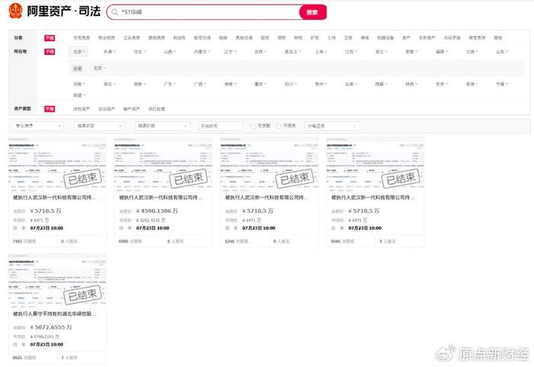Viewport: 534px width, 367px height.
Task: Select 不限 in the 所在地 row
Action: [x=50, y=51]
